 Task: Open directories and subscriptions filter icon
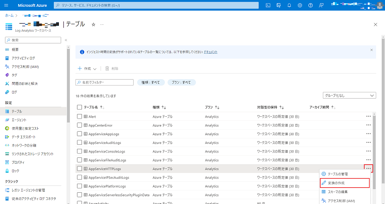pyautogui.click(x=279, y=5)
